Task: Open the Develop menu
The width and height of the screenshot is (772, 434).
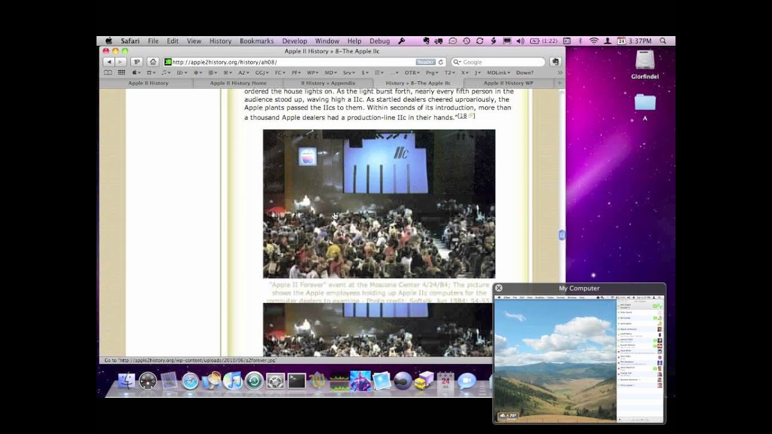Action: 294,41
